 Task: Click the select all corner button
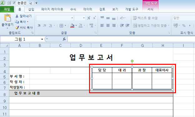(x=5, y=45)
